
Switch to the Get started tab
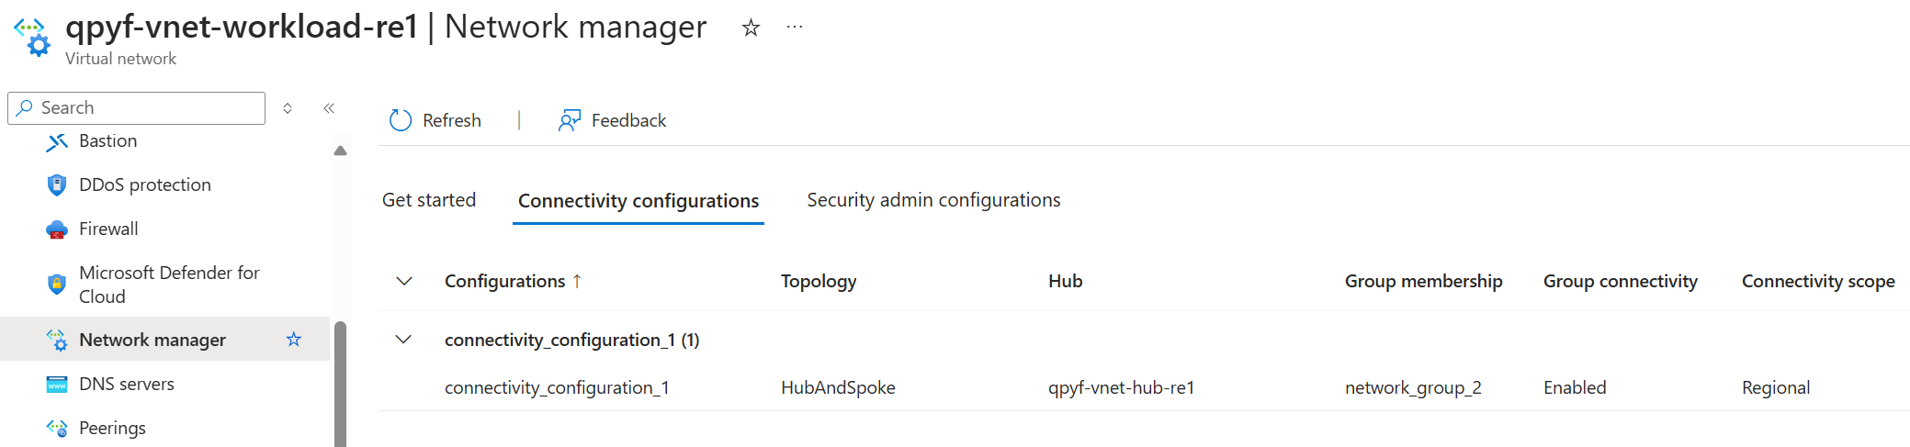tap(429, 200)
